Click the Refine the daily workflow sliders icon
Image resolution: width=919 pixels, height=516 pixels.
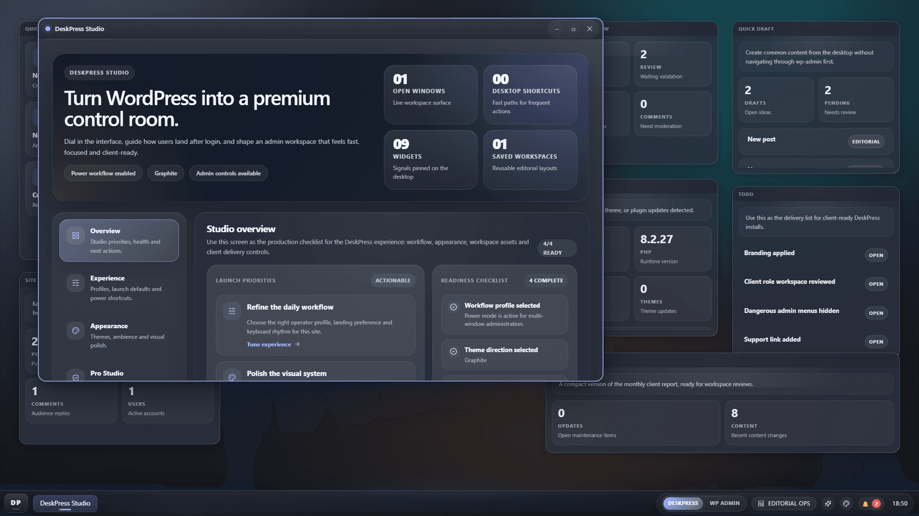(x=232, y=311)
